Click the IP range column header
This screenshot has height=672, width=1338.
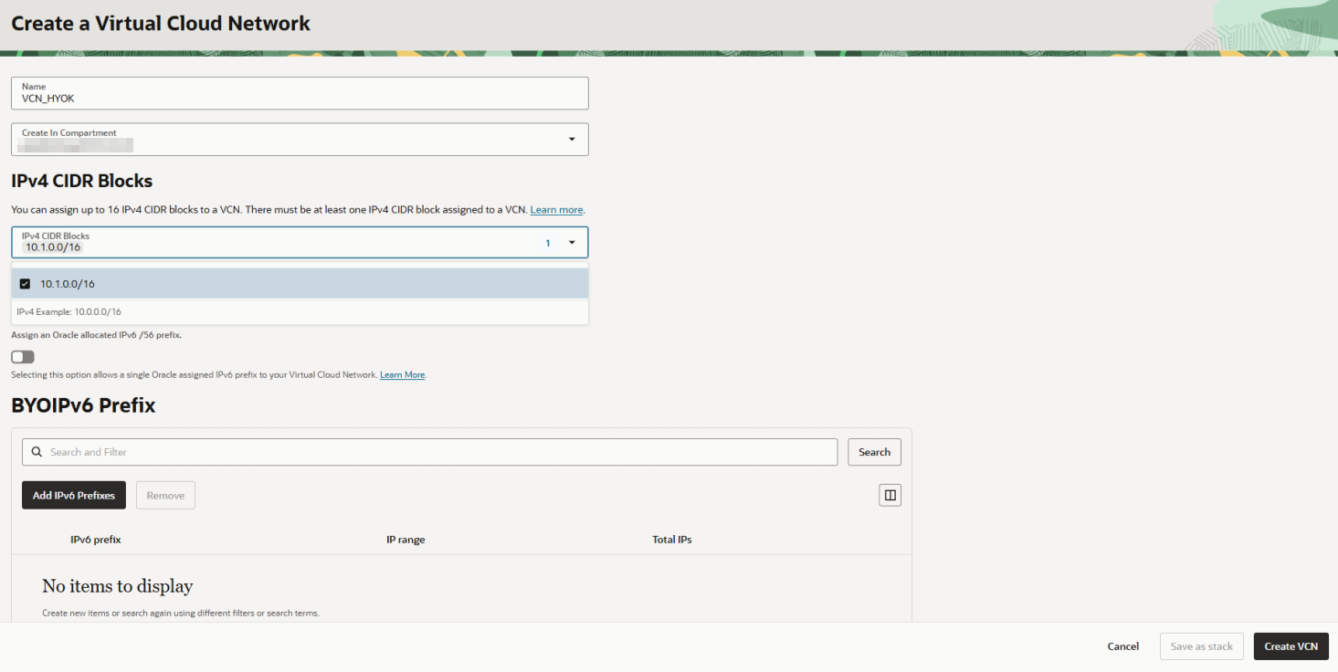(406, 540)
